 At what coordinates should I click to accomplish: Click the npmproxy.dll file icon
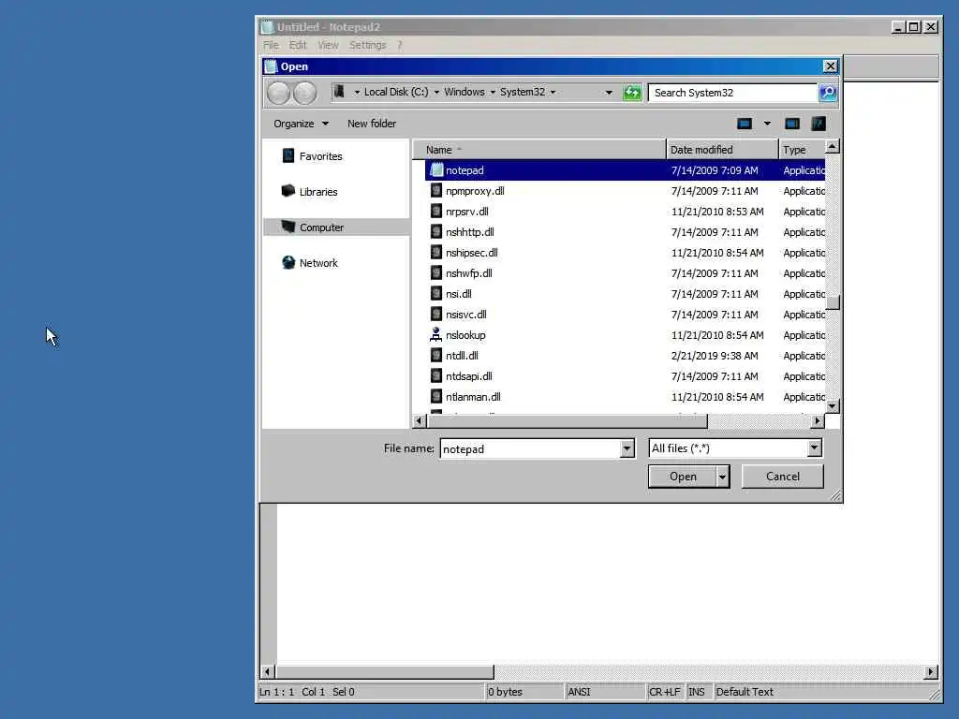click(436, 191)
